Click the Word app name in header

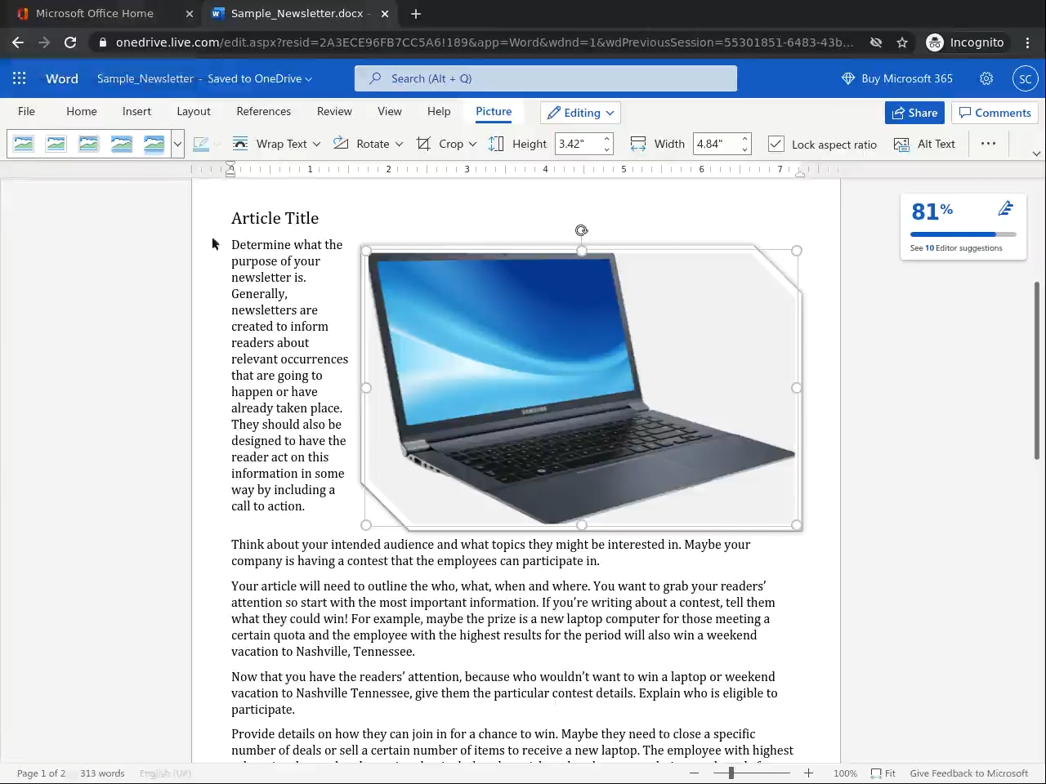click(x=62, y=78)
